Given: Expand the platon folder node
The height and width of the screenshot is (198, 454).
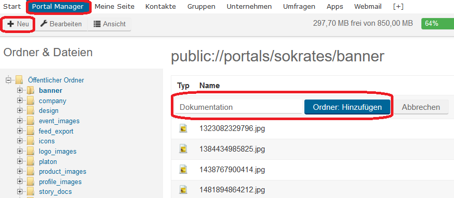Looking at the screenshot, I should 20,161.
